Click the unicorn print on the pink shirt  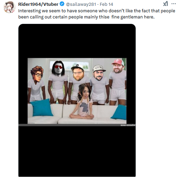pos(85,107)
